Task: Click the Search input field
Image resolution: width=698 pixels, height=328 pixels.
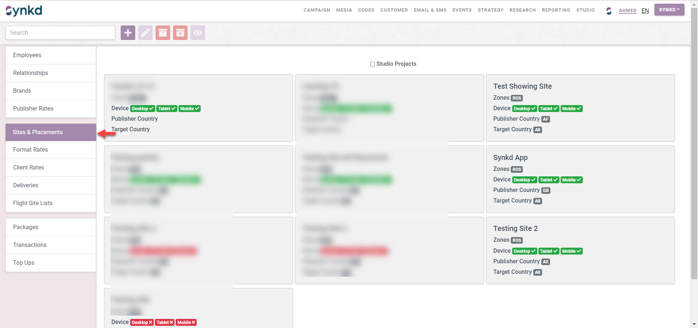Action: (60, 33)
